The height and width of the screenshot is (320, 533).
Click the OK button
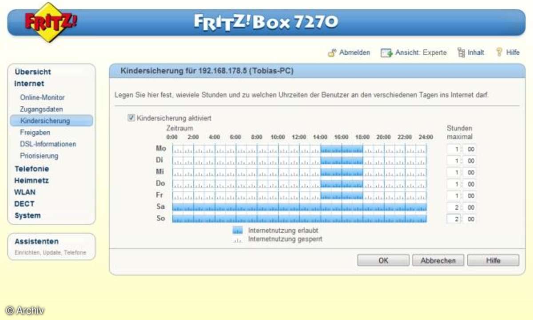383,260
